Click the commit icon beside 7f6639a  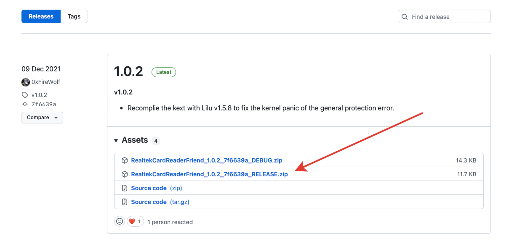coord(25,104)
